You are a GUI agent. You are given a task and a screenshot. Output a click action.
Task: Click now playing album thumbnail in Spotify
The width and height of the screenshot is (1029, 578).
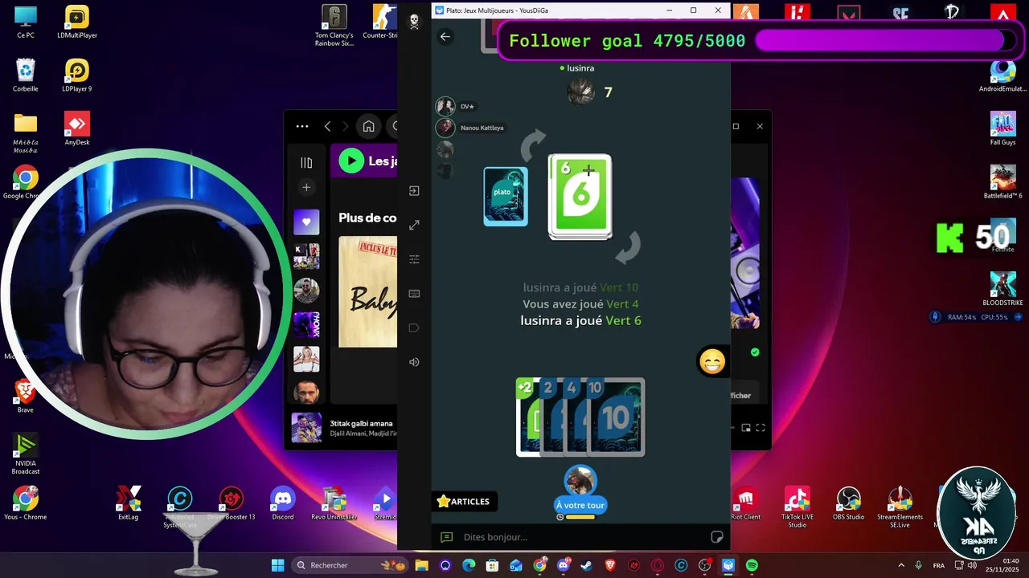coord(306,427)
